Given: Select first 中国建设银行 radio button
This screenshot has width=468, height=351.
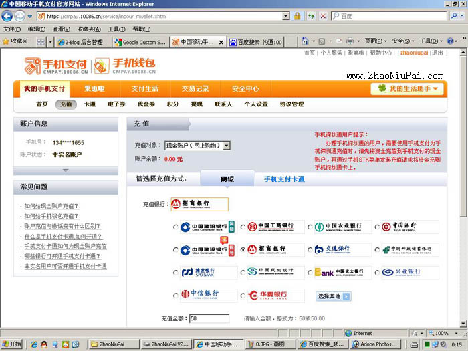Looking at the screenshot, I should [175, 227].
